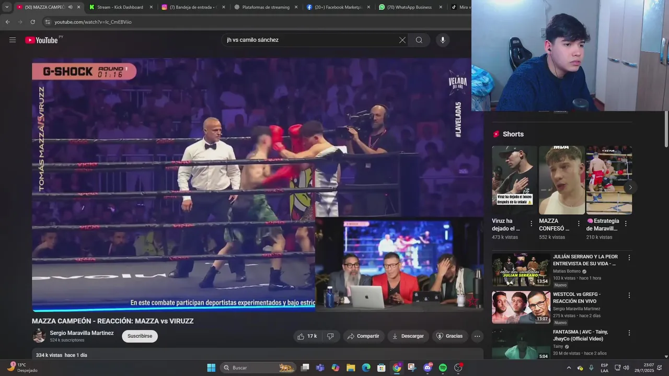The image size is (669, 376).
Task: Open Microsoft Store from the taskbar
Action: coord(382,368)
